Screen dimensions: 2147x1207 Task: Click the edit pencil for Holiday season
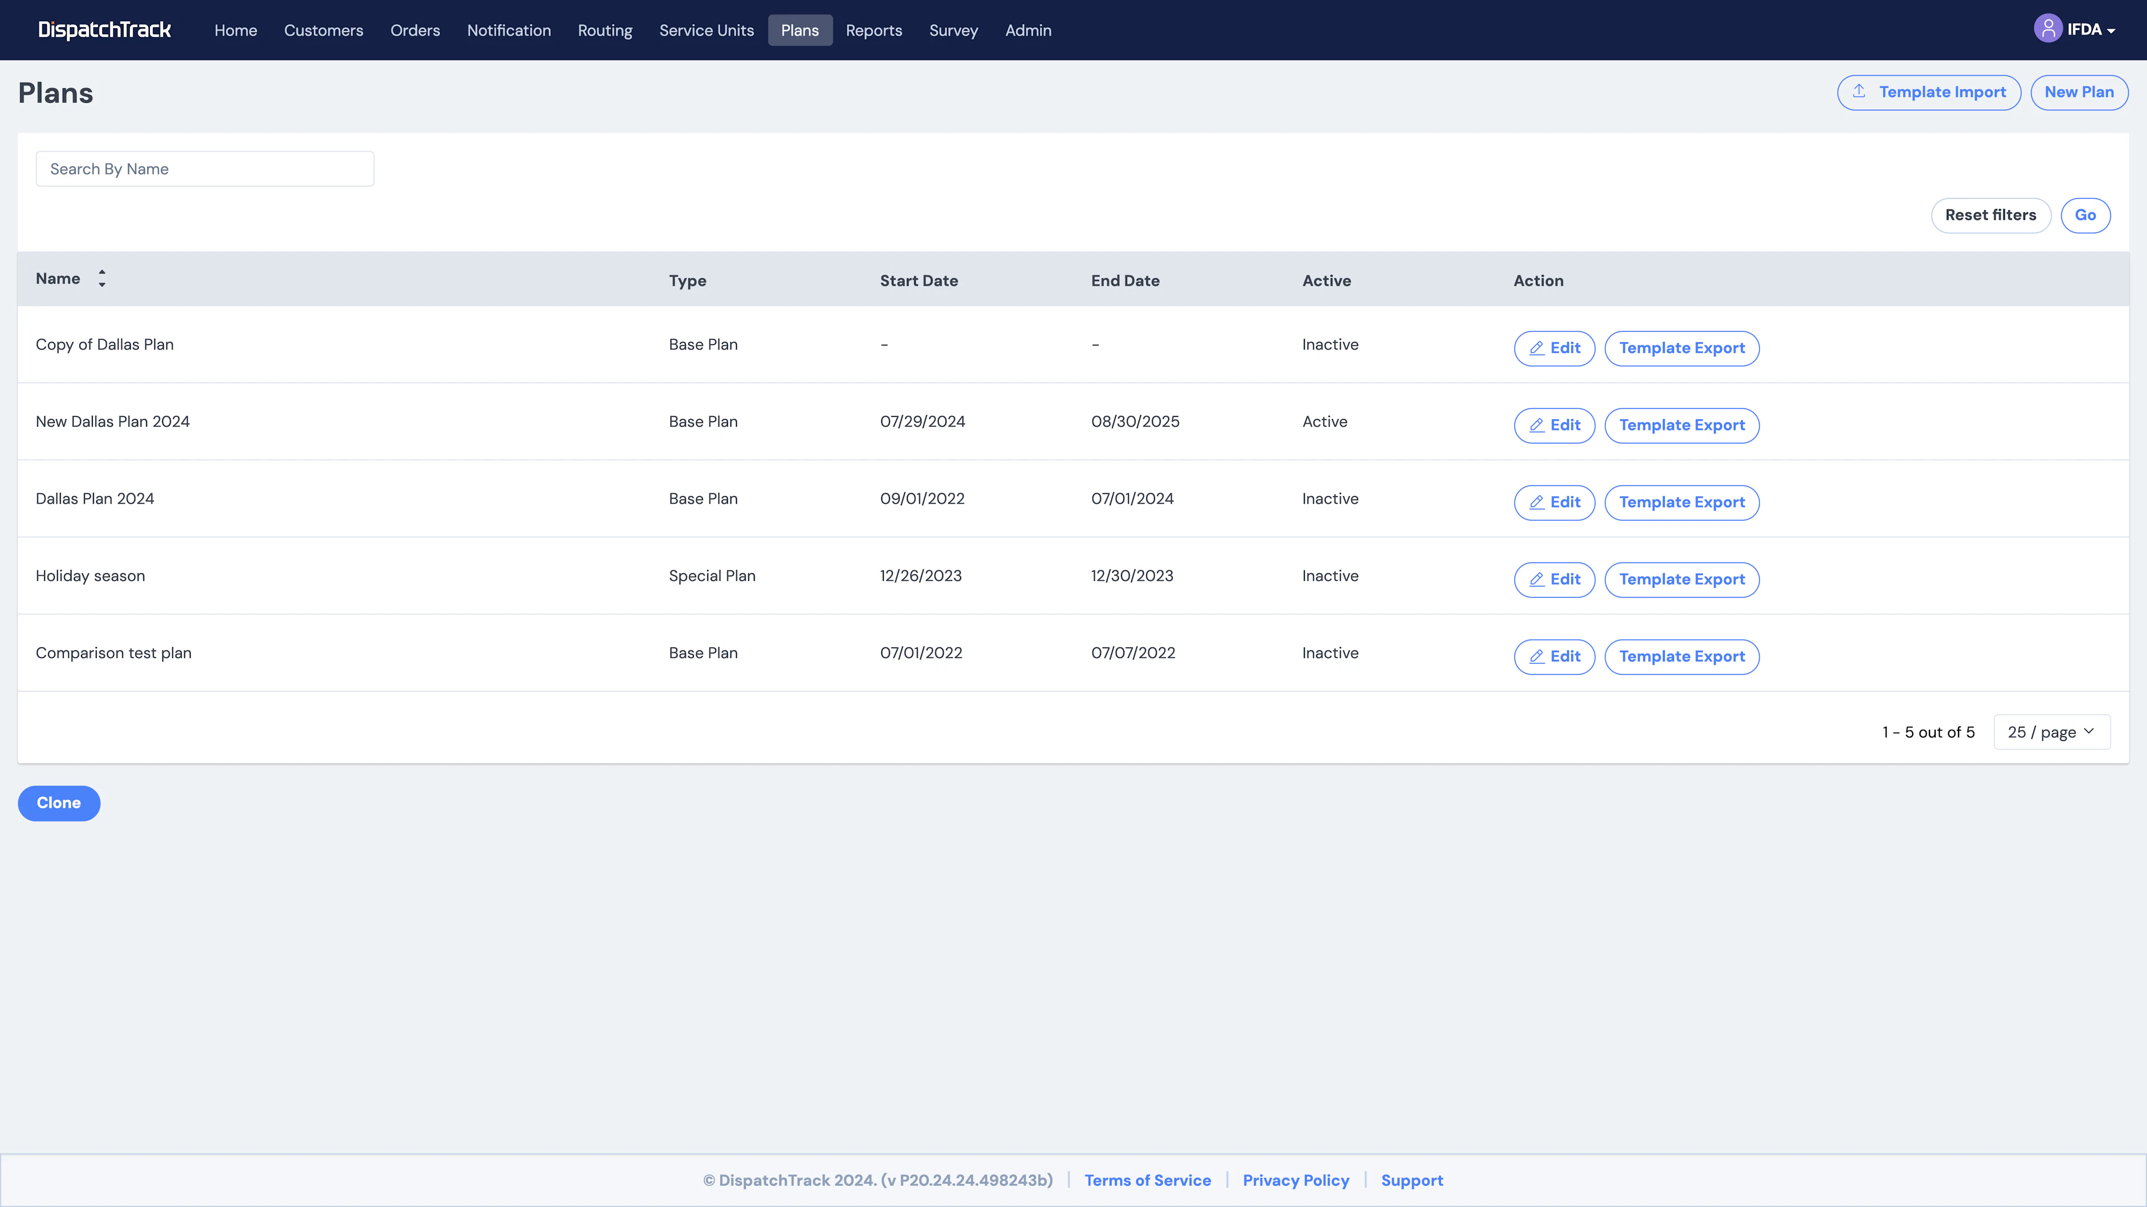point(1538,580)
